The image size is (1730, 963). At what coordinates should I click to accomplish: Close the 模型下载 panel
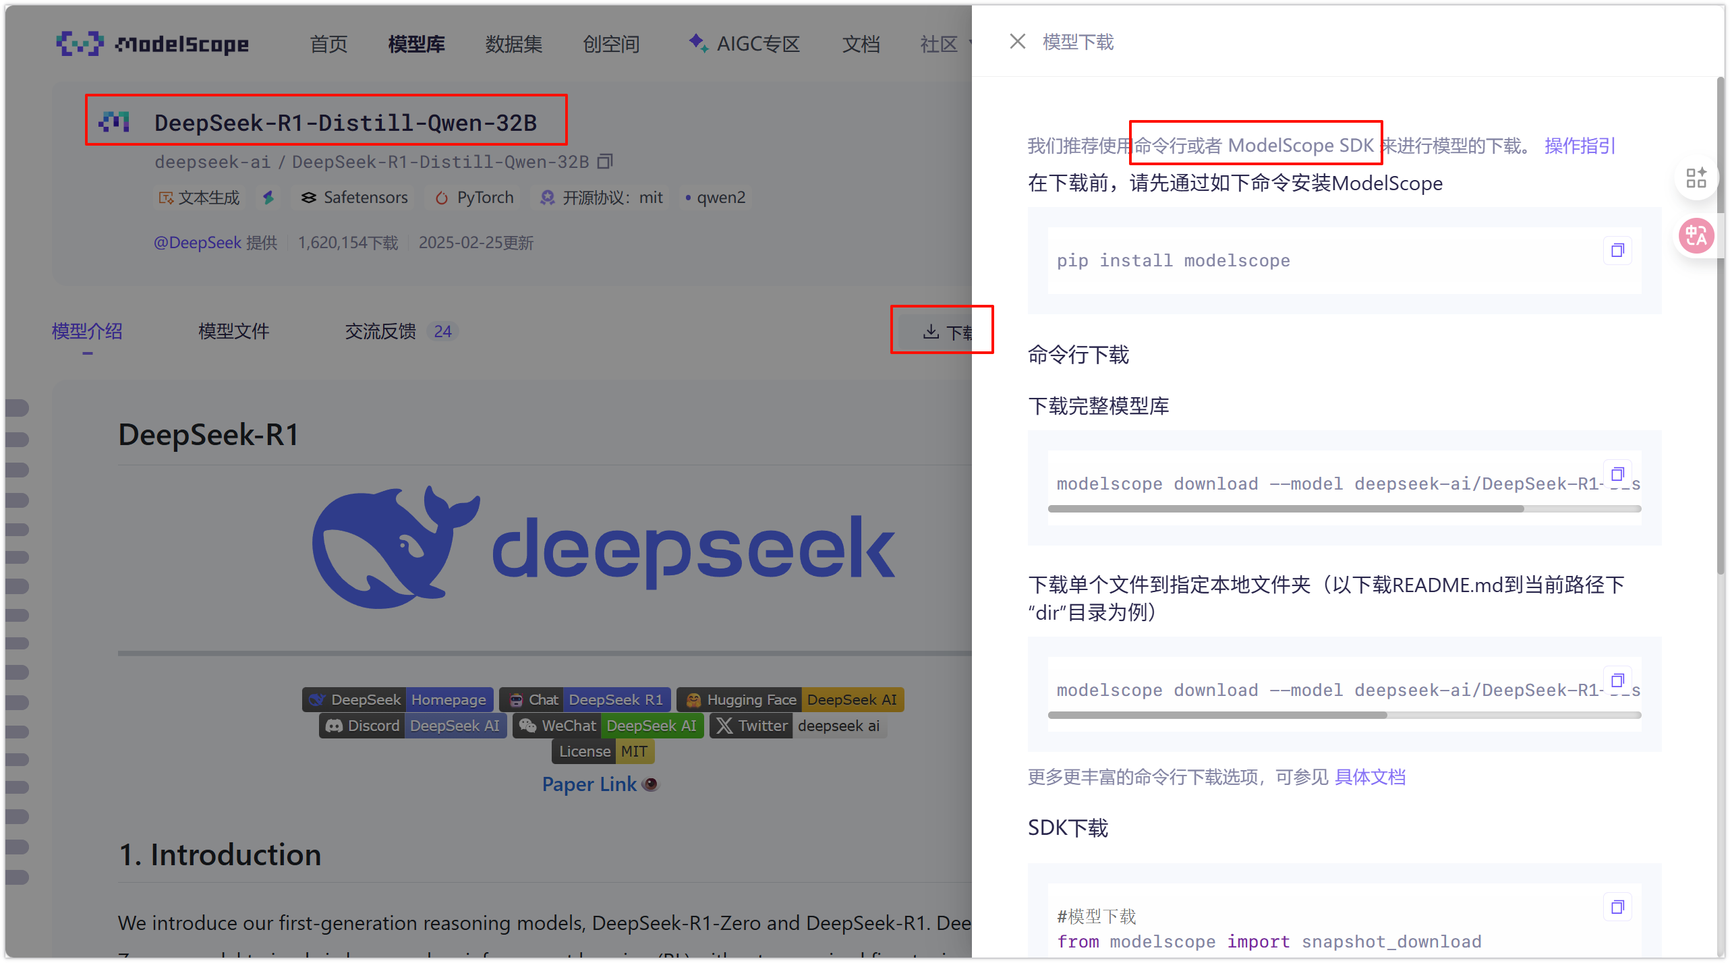pos(1017,42)
